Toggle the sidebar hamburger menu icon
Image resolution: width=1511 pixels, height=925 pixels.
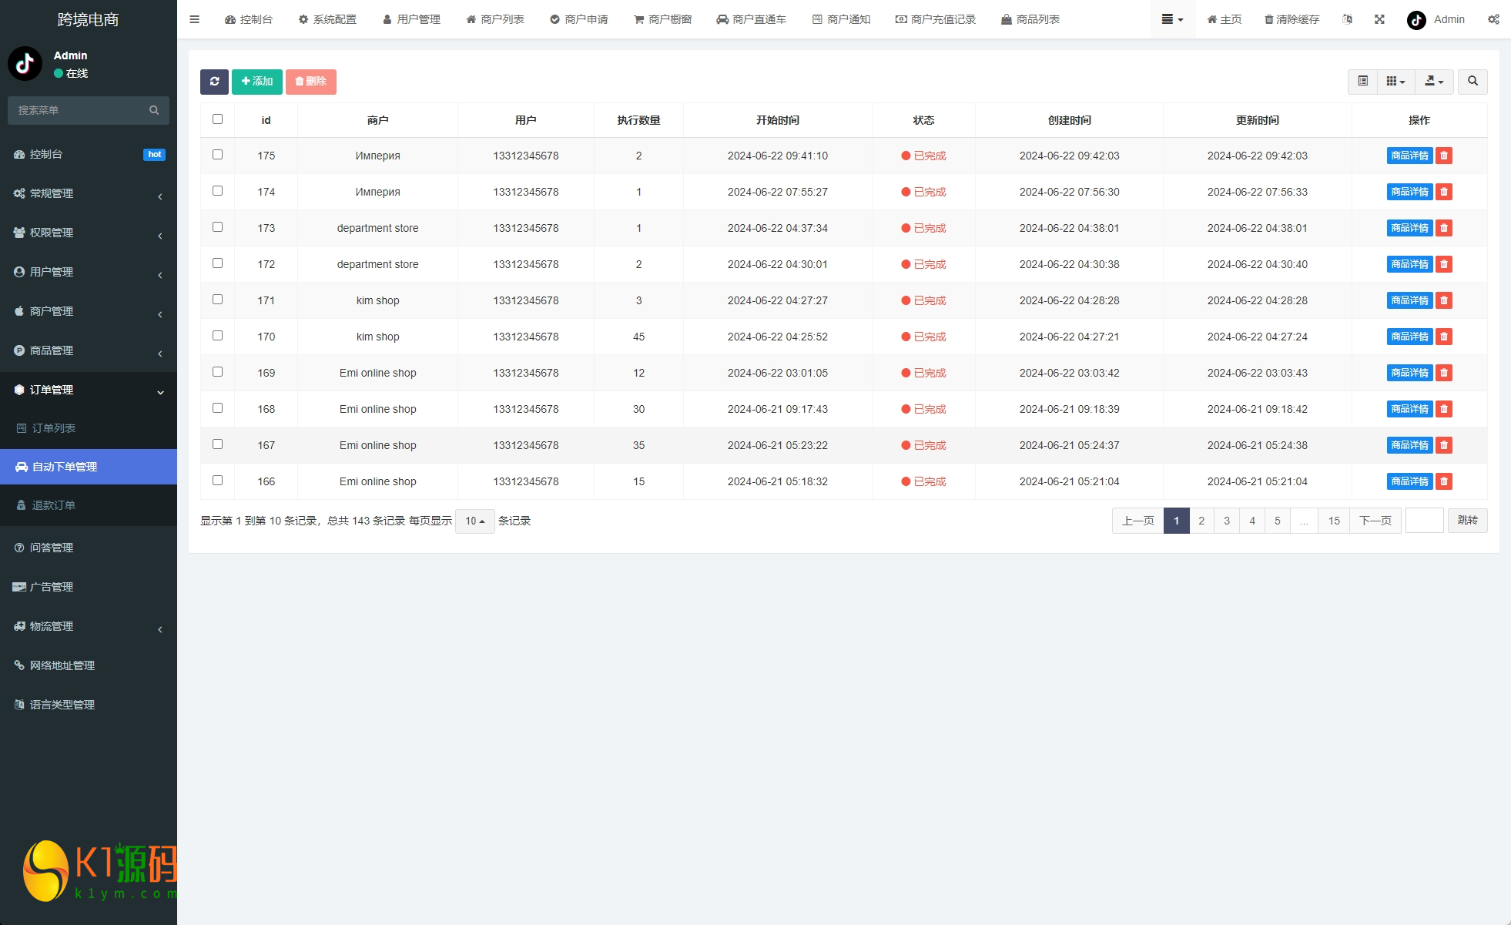click(x=194, y=19)
